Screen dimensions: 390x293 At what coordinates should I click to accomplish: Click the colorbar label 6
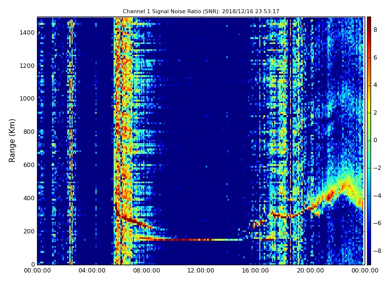tap(375, 58)
